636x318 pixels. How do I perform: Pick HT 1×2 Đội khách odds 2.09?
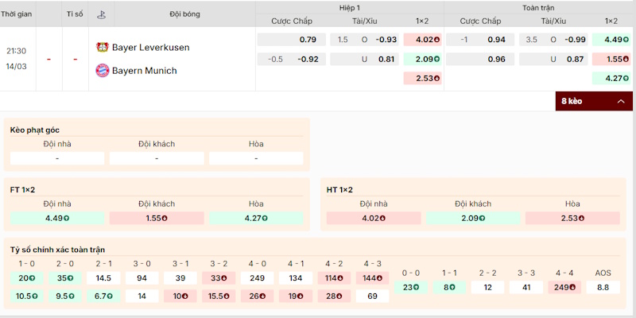[x=473, y=218]
